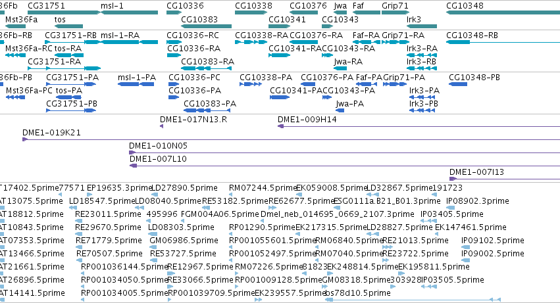The height and width of the screenshot is (303, 560).
Task: Open transcript CG10338-RA
Action: [261, 35]
